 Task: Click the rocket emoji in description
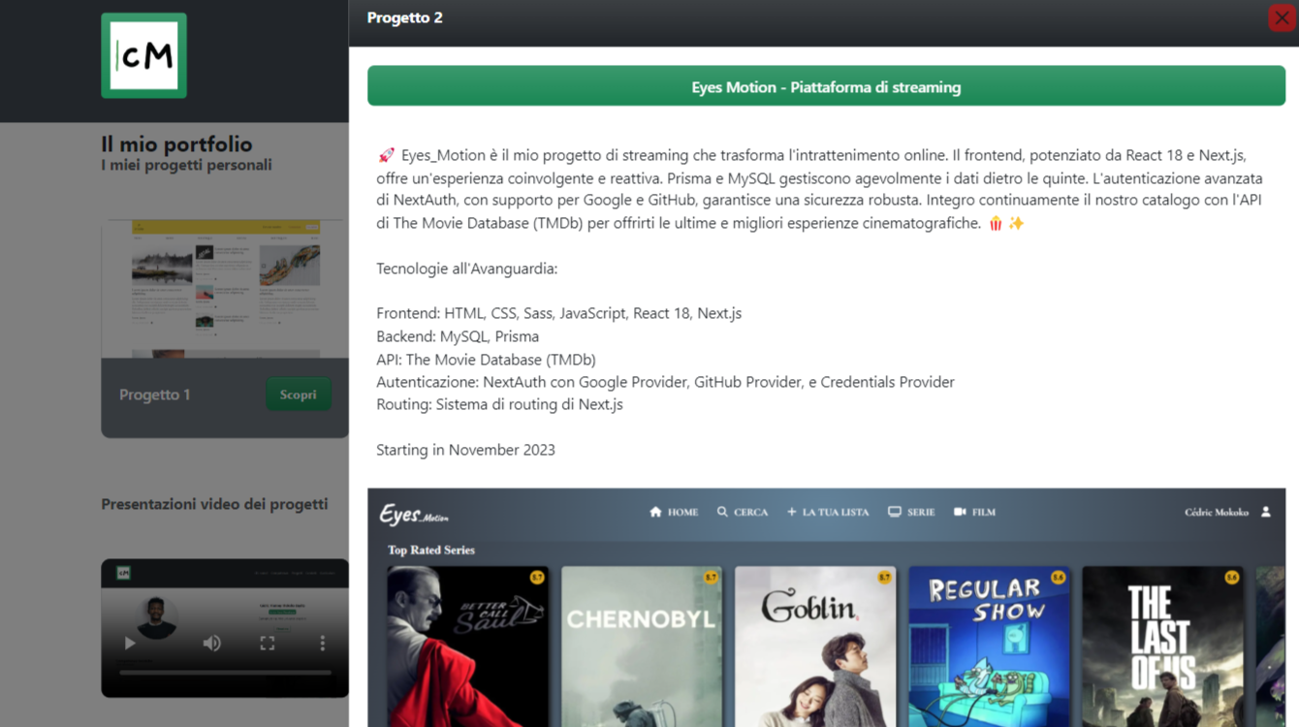pos(386,155)
